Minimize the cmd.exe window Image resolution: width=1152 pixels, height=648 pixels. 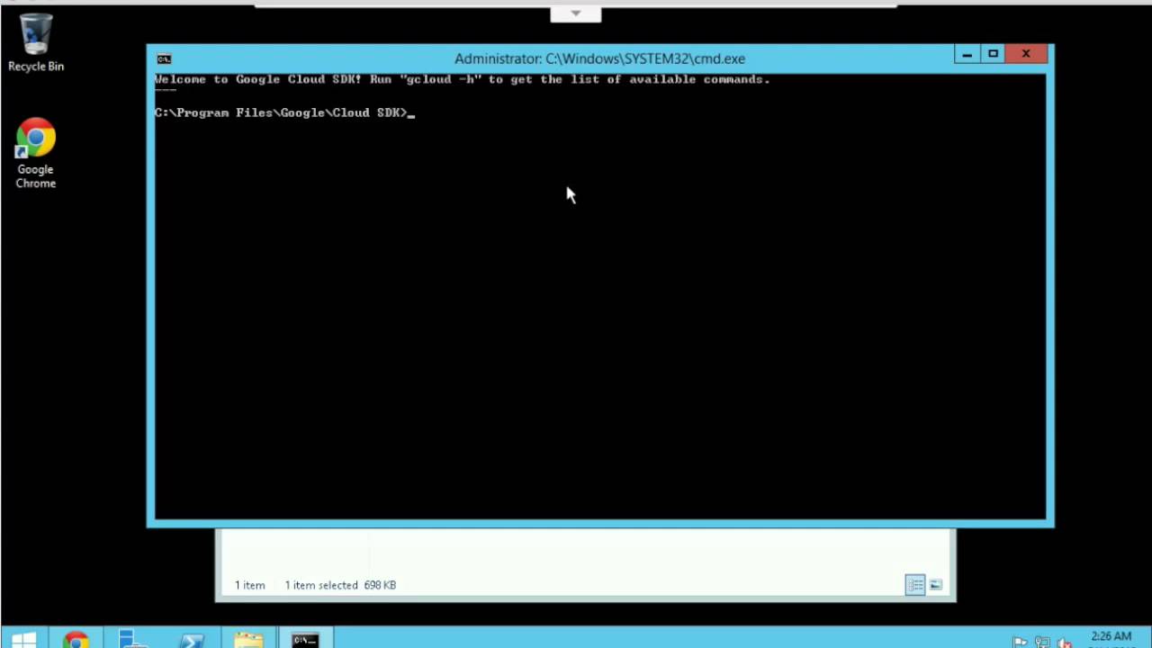click(x=967, y=54)
